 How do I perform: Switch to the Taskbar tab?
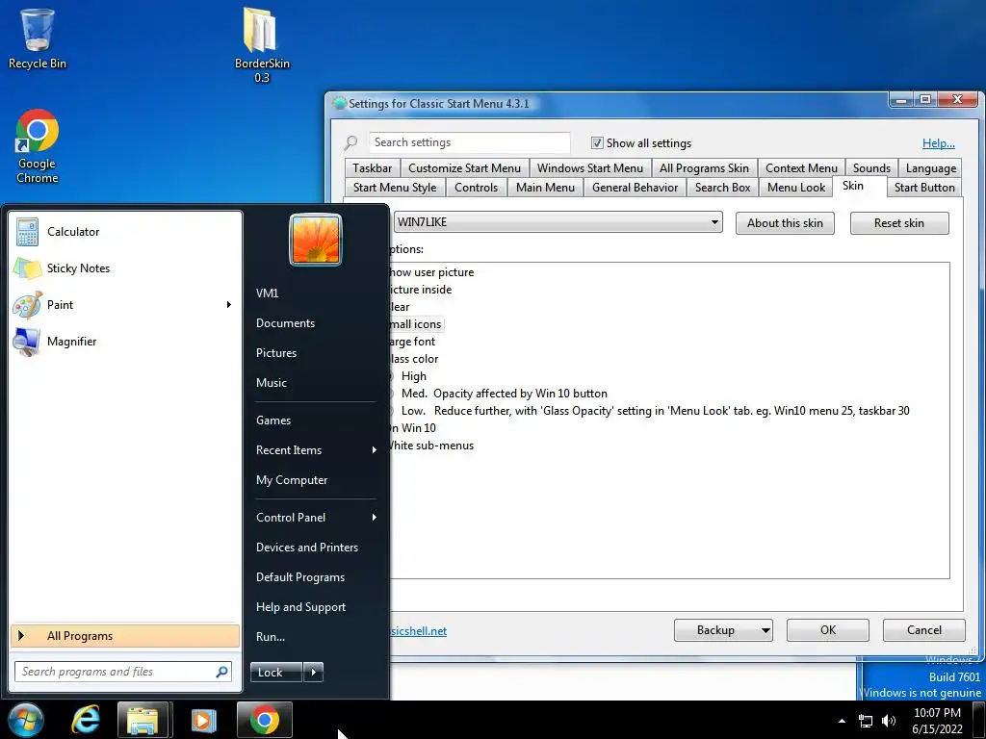373,168
